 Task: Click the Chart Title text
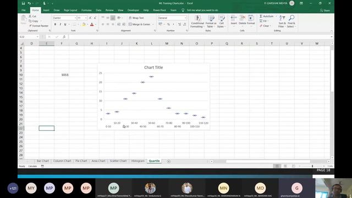pyautogui.click(x=153, y=67)
